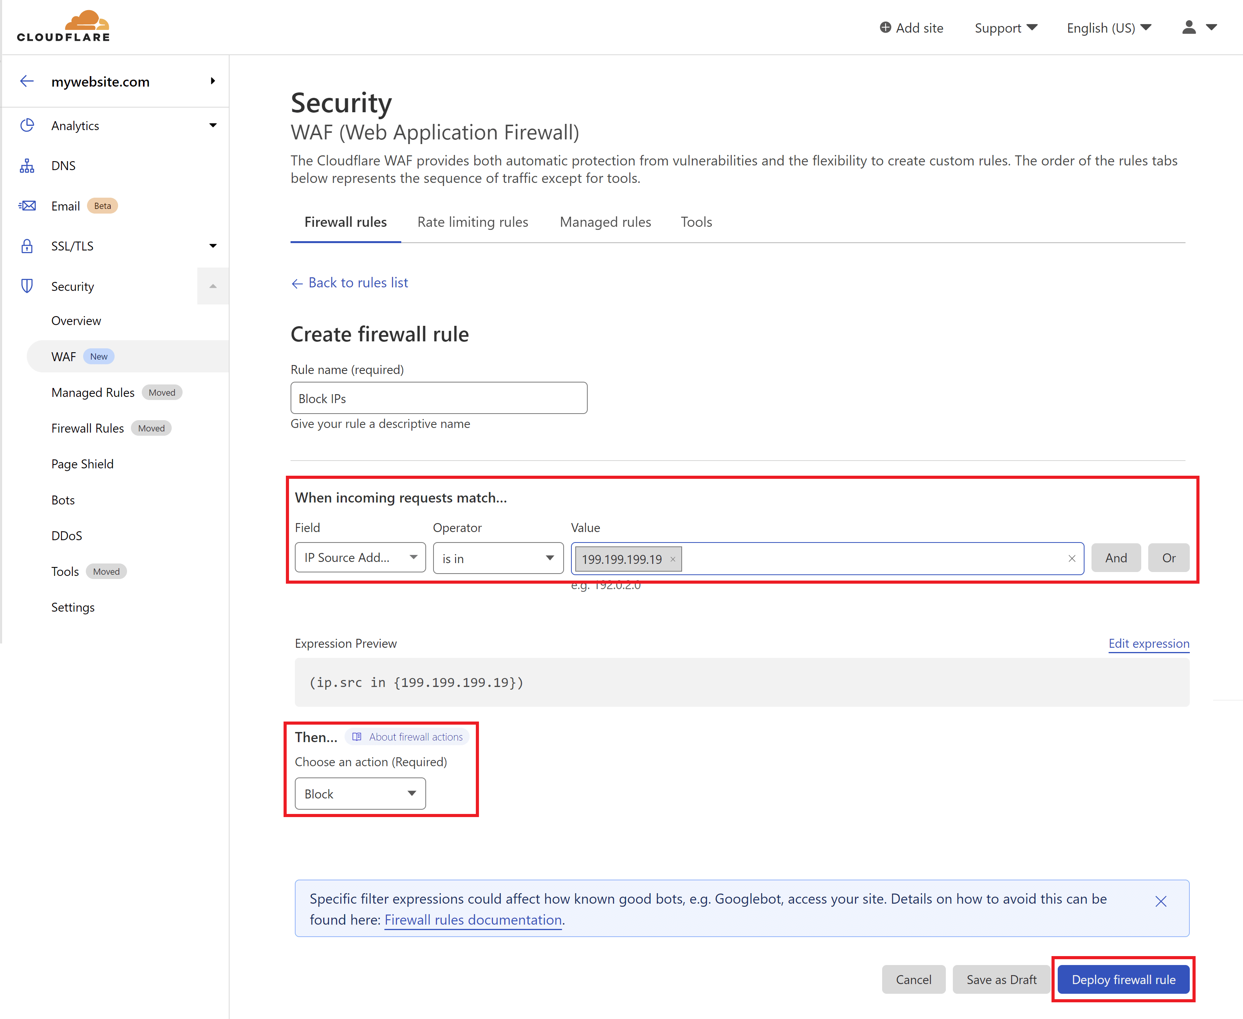Open the Block action dropdown
This screenshot has height=1019, width=1243.
click(x=360, y=794)
